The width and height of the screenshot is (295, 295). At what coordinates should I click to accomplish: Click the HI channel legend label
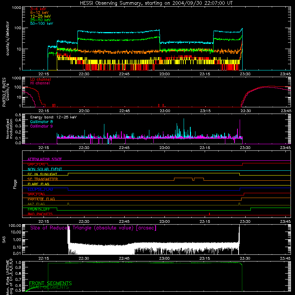click(x=40, y=83)
